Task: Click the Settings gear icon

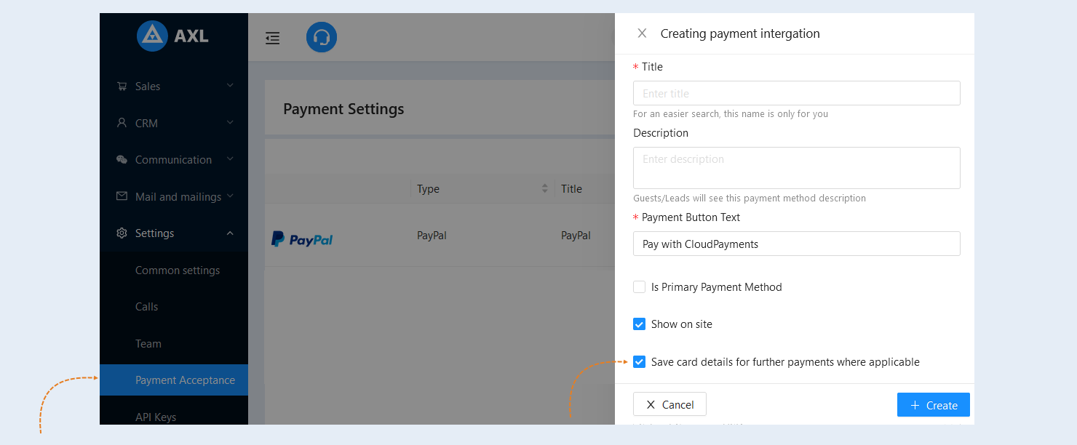Action: (x=122, y=233)
